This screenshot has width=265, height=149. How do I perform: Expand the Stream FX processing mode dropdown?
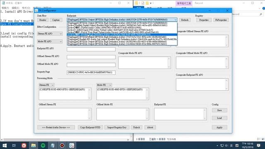point(47,85)
